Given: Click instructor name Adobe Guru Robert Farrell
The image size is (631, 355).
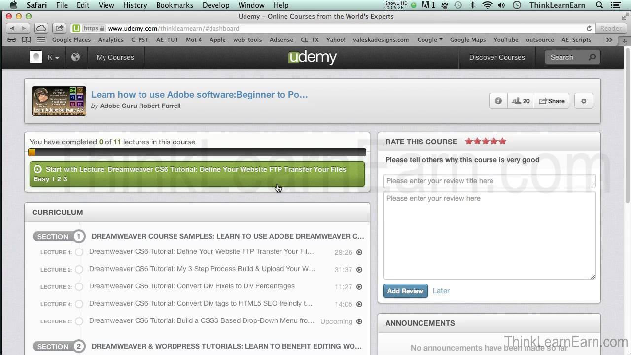Looking at the screenshot, I should tap(140, 106).
